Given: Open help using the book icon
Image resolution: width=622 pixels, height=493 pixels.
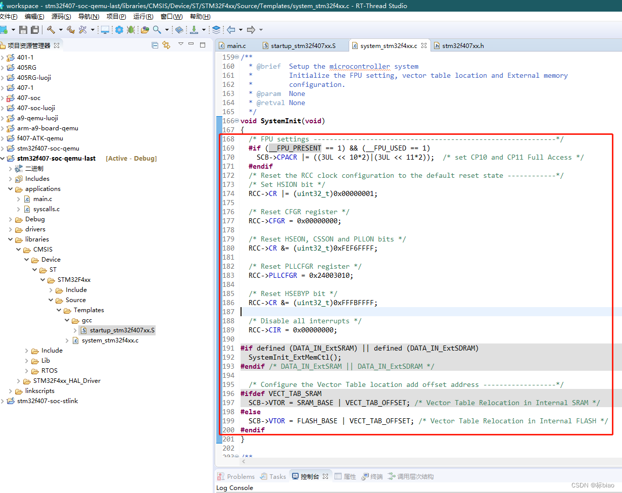Looking at the screenshot, I should (178, 29).
